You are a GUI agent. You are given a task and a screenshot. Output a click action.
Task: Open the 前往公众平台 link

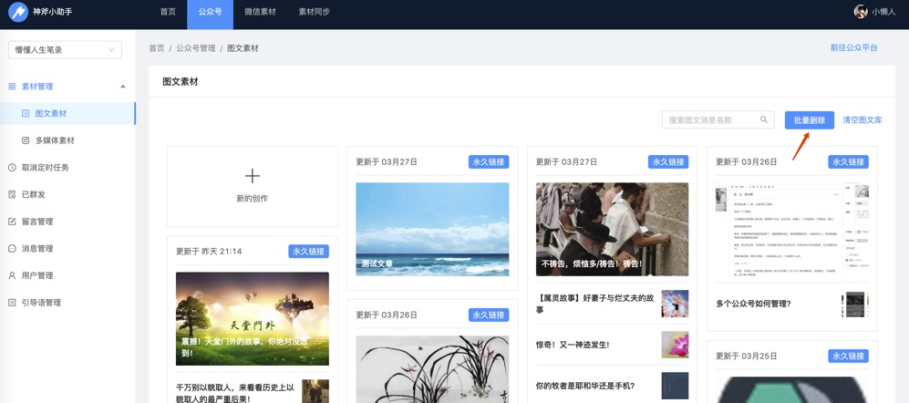coord(854,47)
